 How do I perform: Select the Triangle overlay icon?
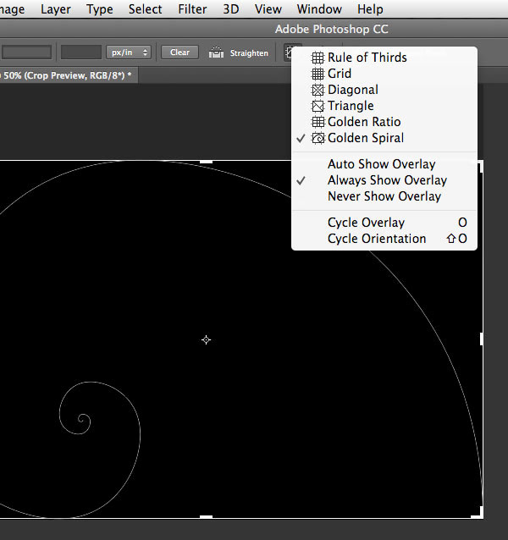tap(317, 107)
